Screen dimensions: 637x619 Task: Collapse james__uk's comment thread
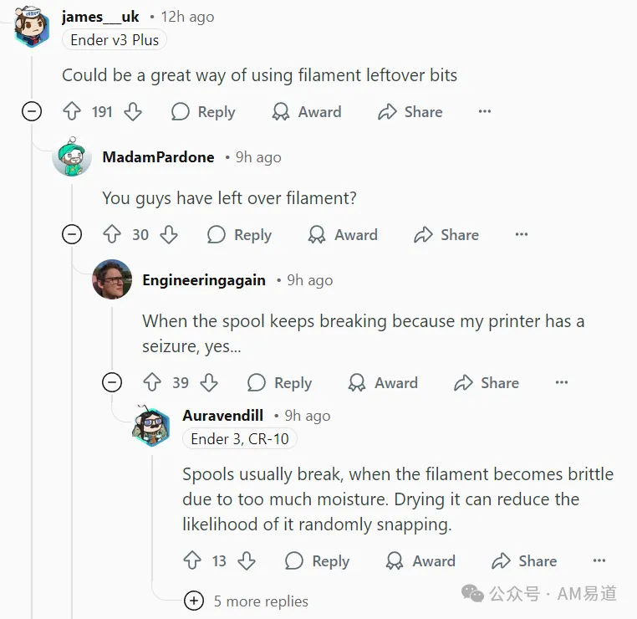(x=32, y=111)
